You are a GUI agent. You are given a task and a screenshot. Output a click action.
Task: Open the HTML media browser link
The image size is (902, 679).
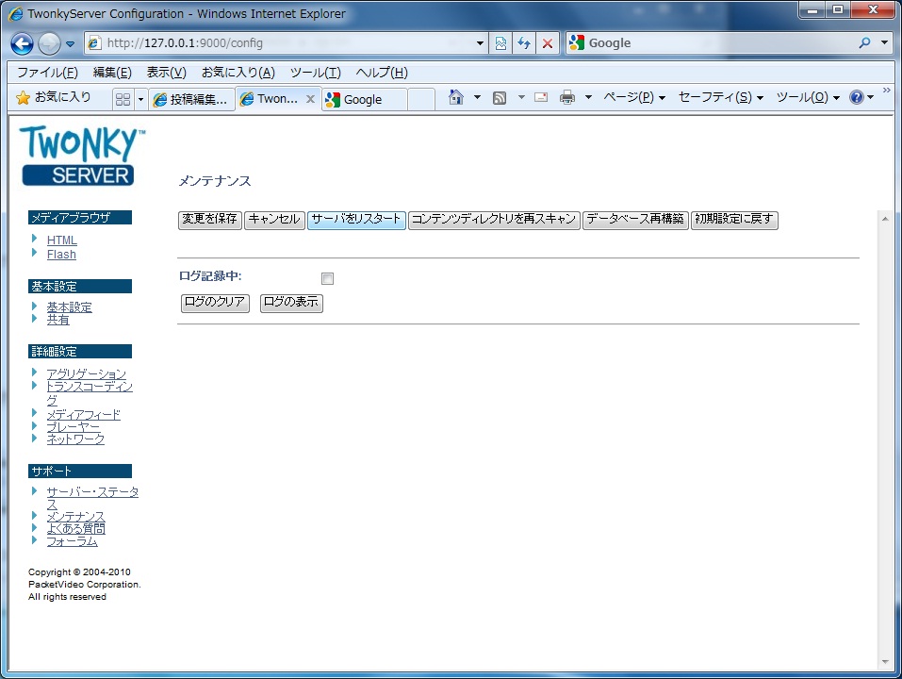pyautogui.click(x=61, y=240)
